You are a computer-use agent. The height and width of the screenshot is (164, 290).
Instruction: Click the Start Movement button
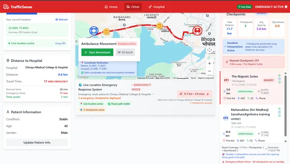[97, 52]
